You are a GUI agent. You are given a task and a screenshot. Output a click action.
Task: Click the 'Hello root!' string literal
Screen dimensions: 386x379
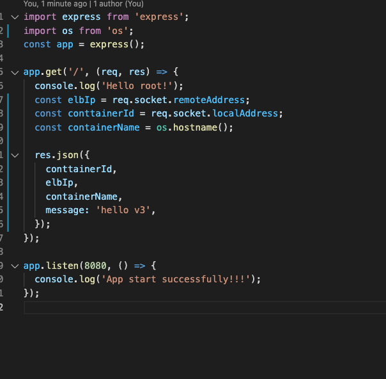(x=137, y=86)
